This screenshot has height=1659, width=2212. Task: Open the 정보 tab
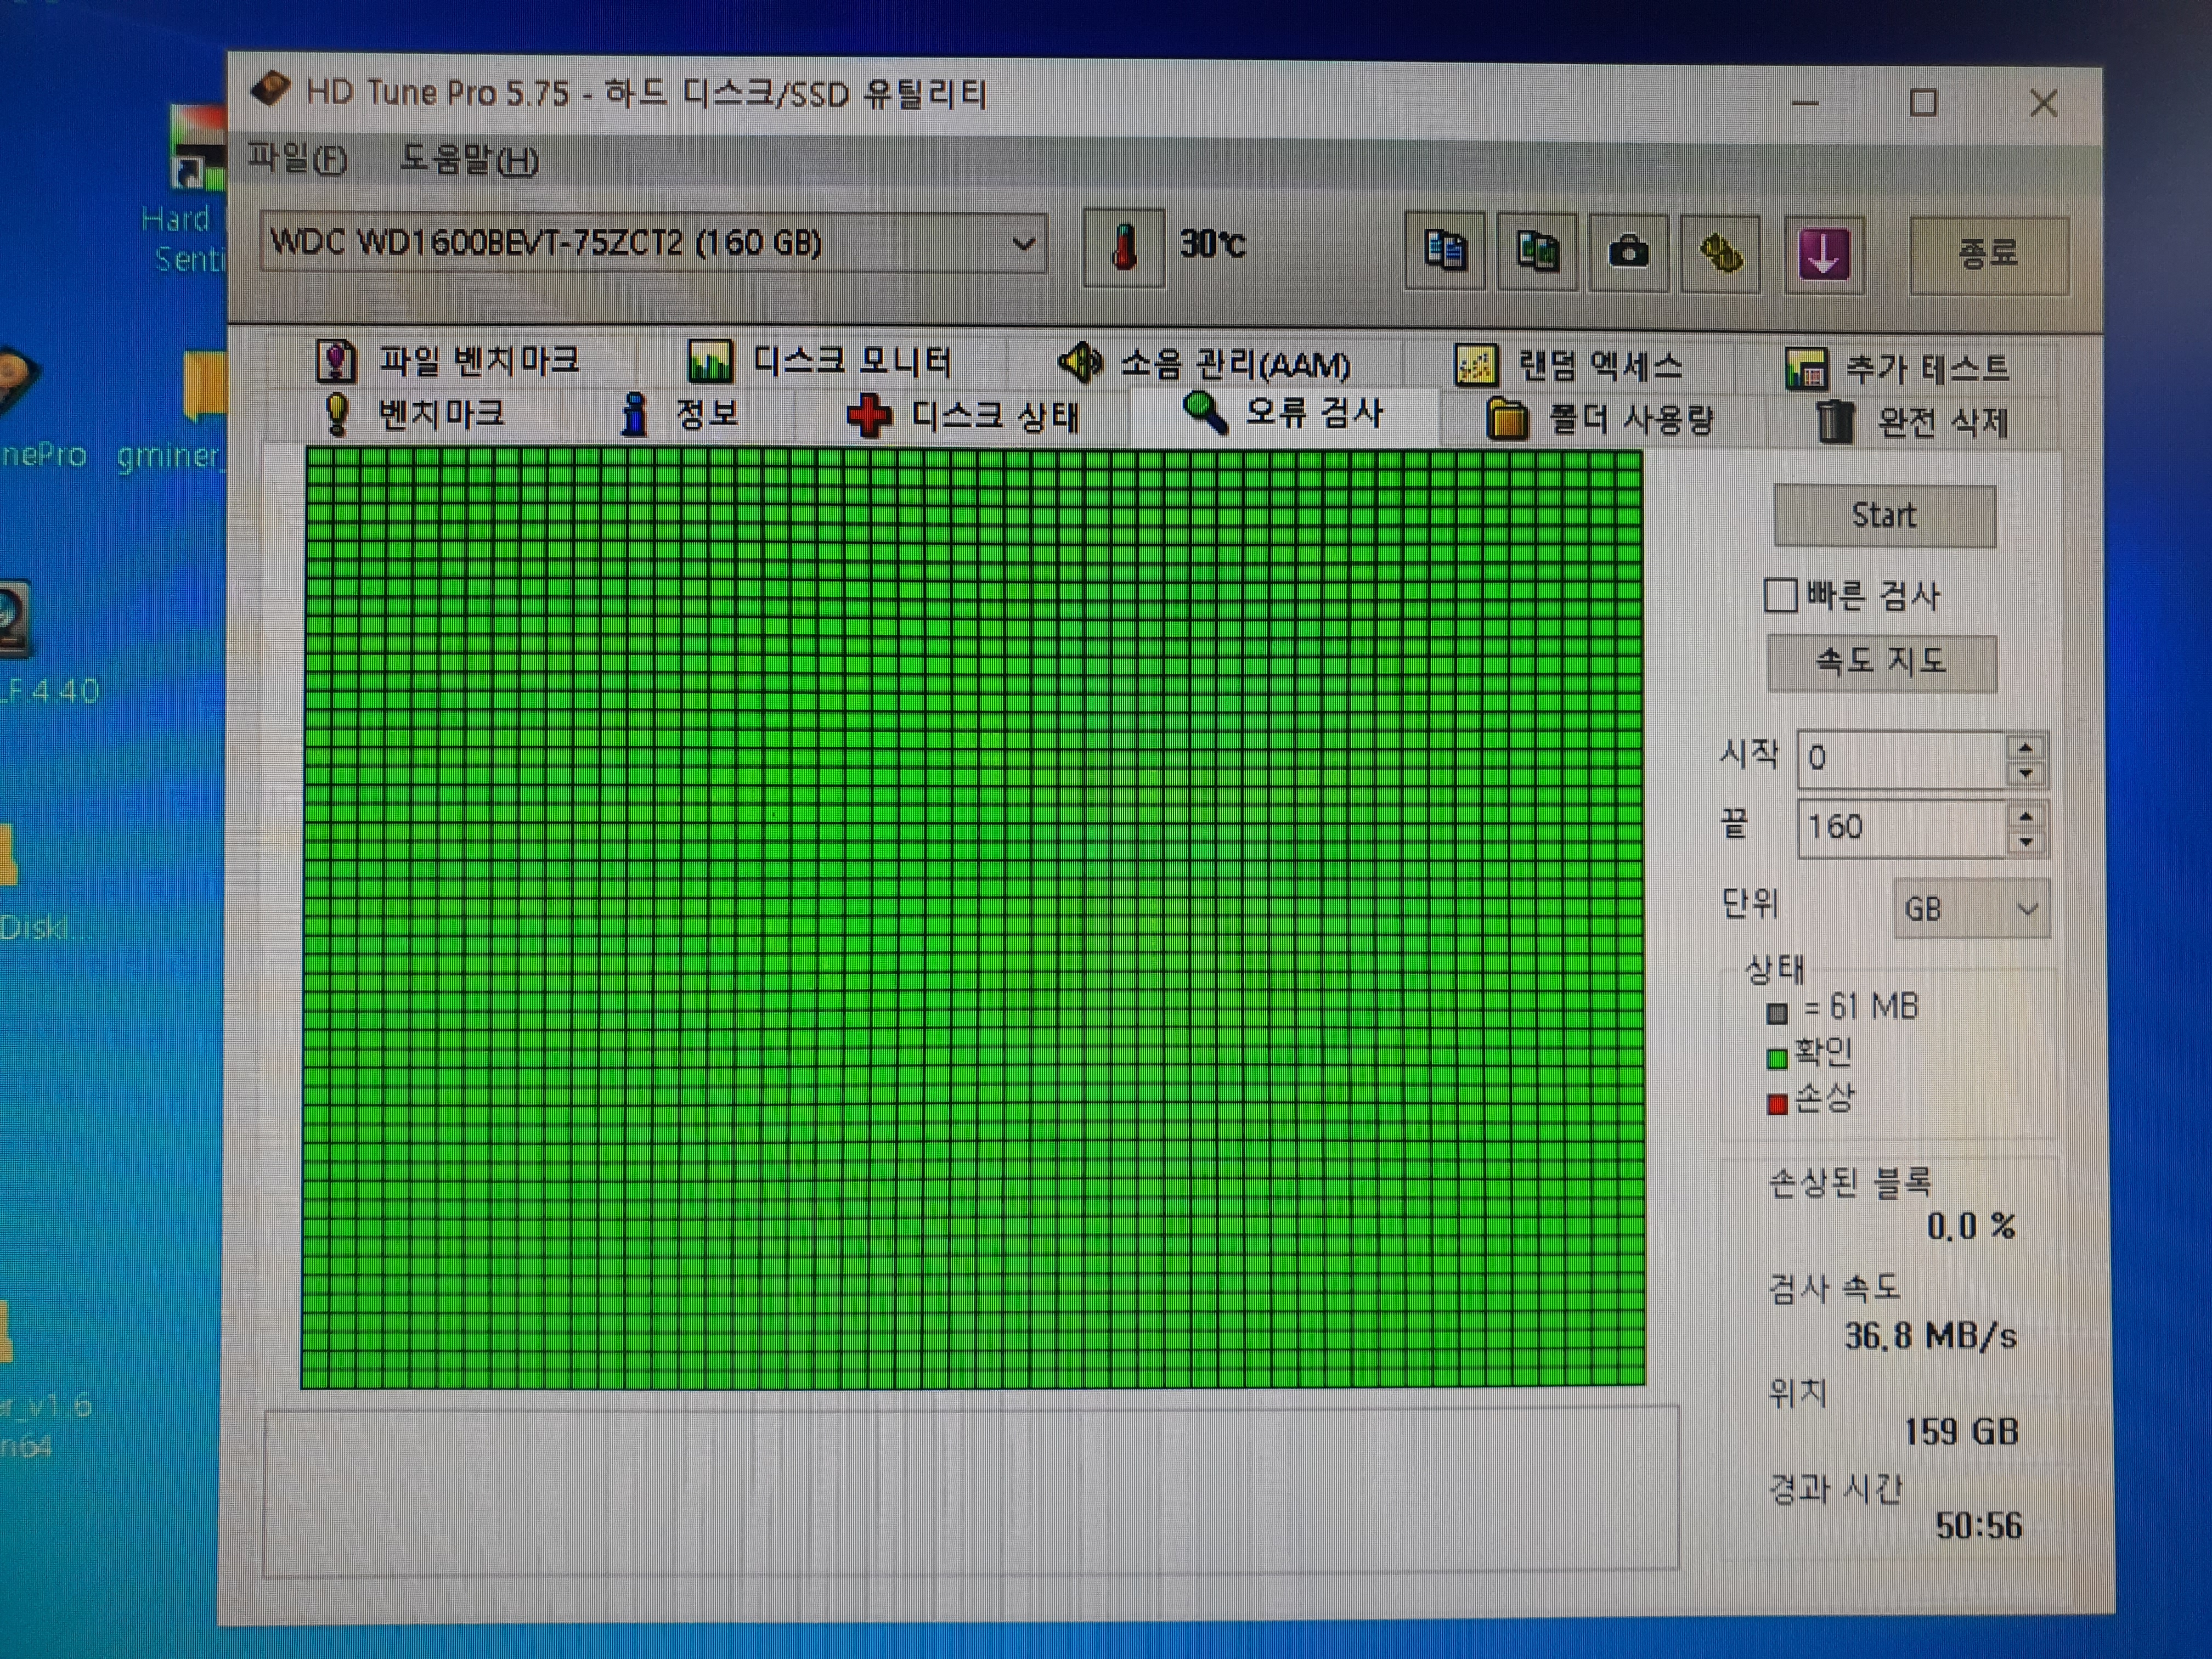[679, 414]
